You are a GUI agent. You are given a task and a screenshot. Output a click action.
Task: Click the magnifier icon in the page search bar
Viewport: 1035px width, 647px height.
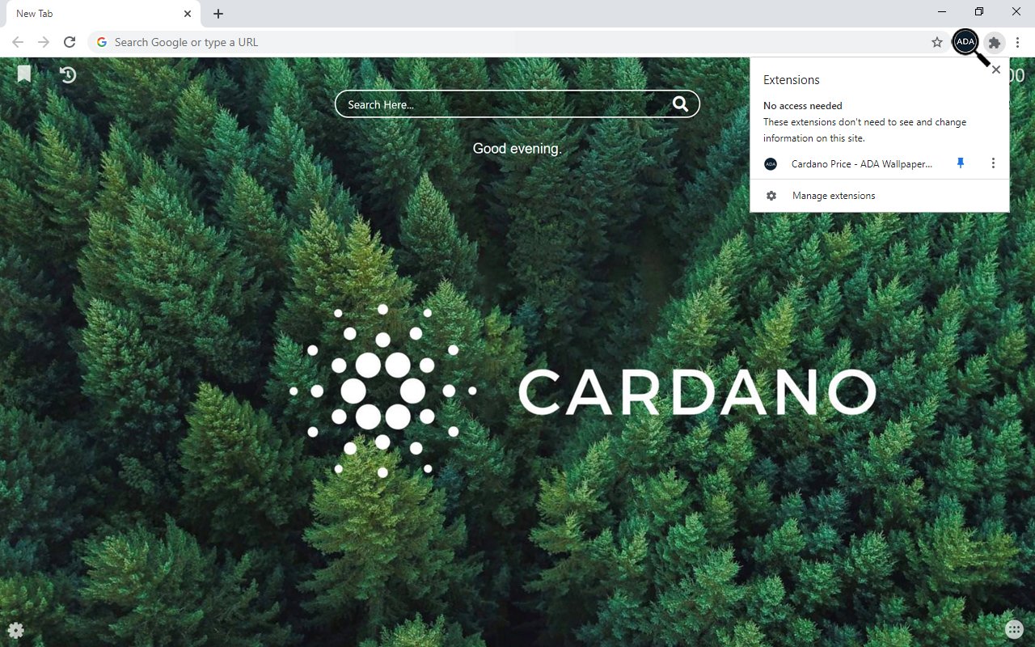681,104
